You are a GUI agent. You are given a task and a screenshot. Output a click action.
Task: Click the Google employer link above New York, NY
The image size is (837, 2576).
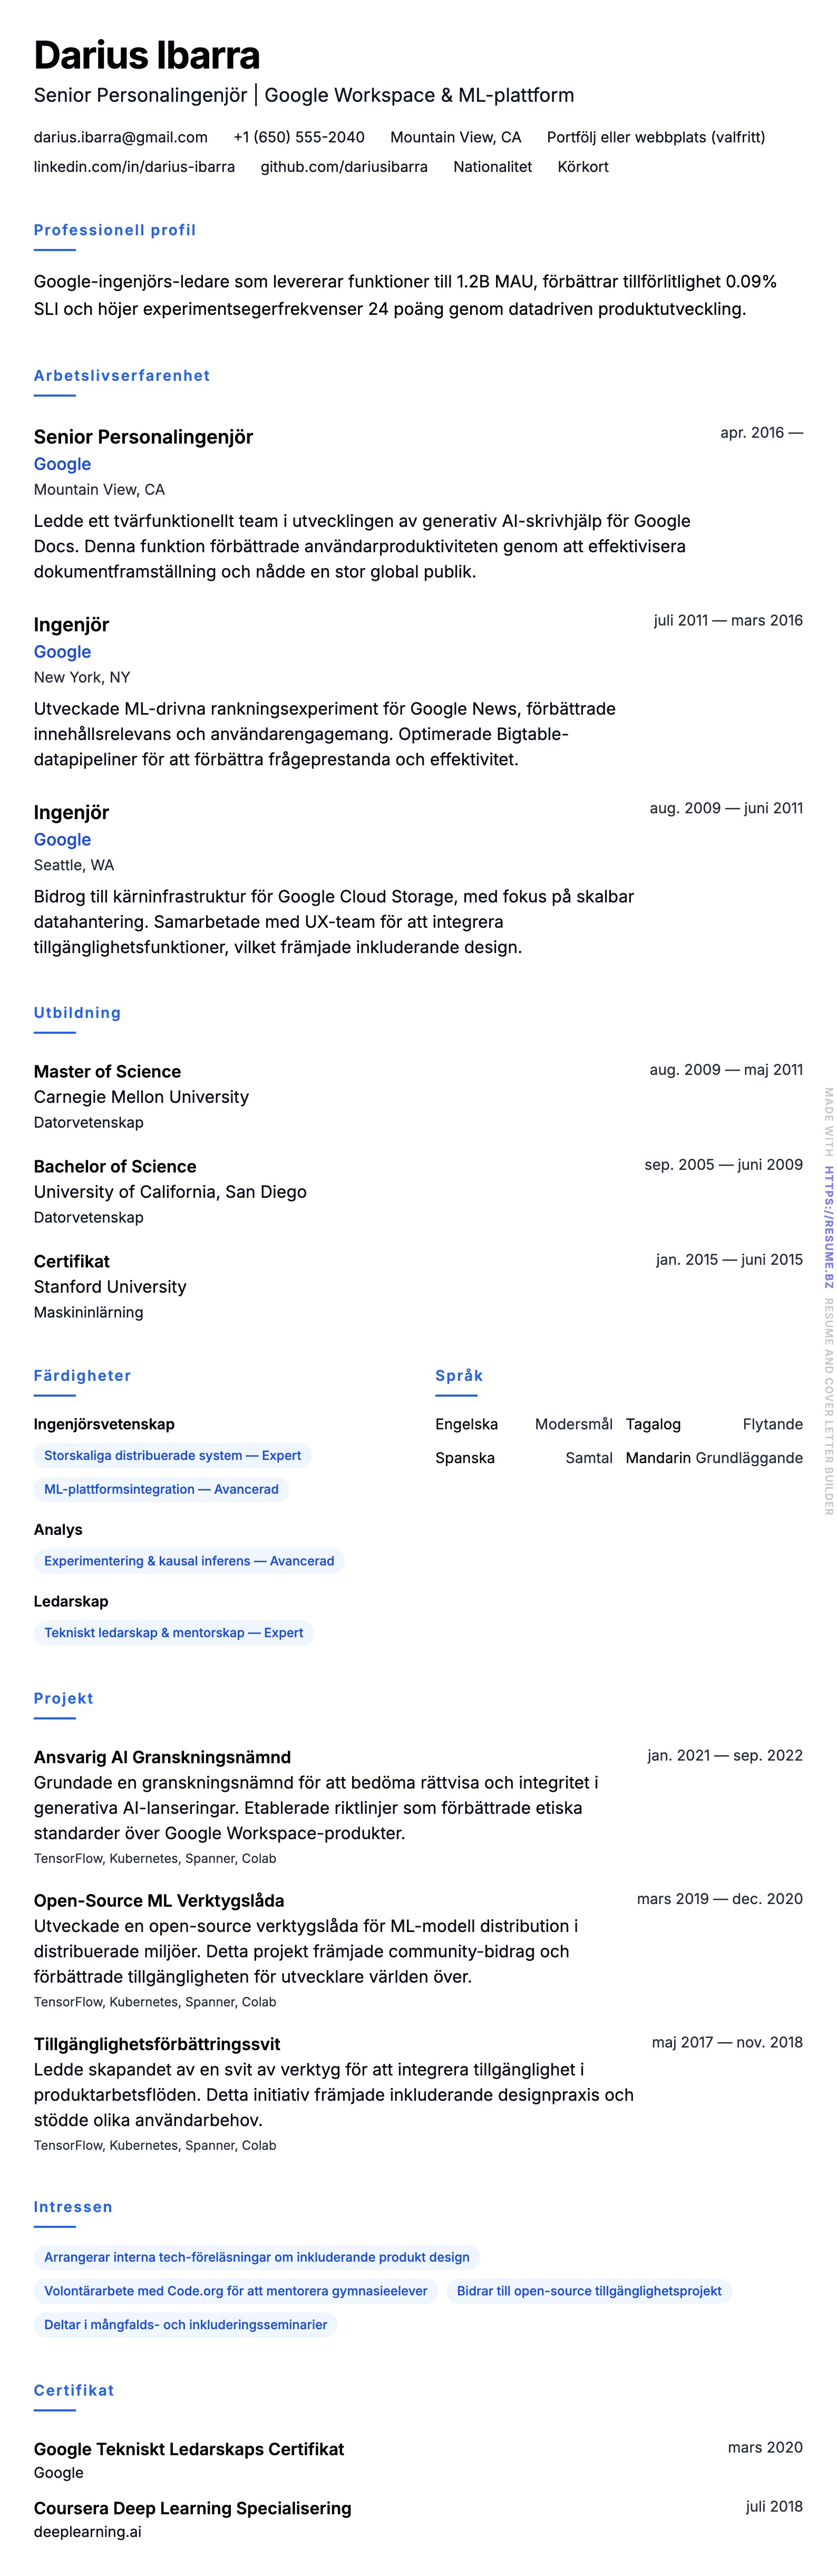62,652
